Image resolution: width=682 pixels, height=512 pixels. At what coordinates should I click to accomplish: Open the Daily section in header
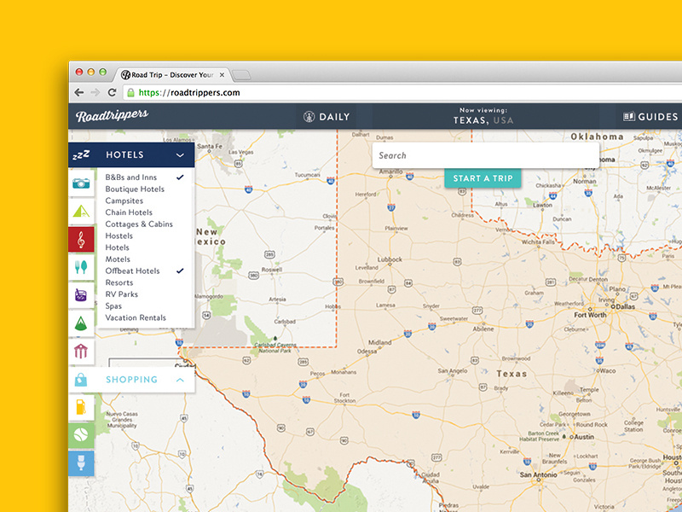[x=326, y=117]
